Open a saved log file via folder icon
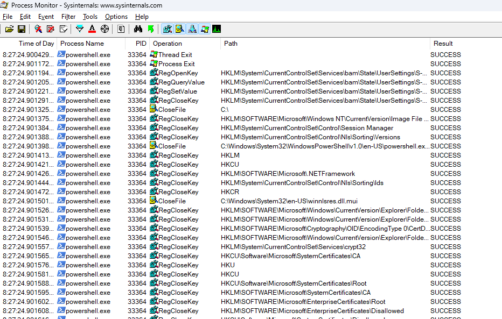 pyautogui.click(x=9, y=29)
